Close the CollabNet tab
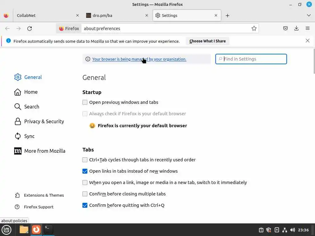This screenshot has height=236, width=315. point(78,15)
